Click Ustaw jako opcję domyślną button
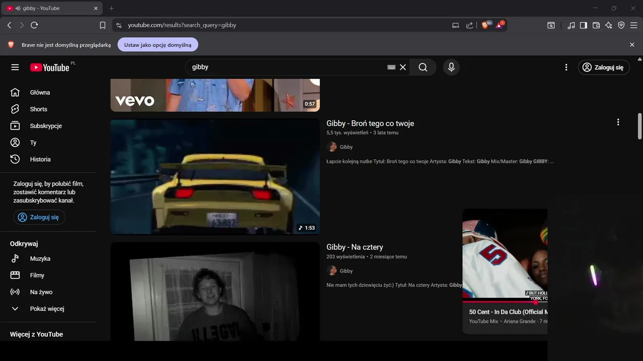The width and height of the screenshot is (643, 361). pos(158,45)
